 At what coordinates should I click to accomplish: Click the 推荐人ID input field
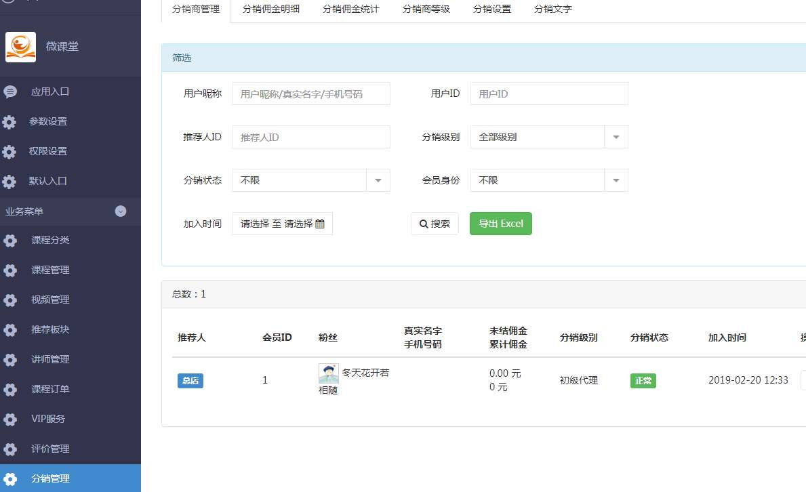click(x=310, y=137)
